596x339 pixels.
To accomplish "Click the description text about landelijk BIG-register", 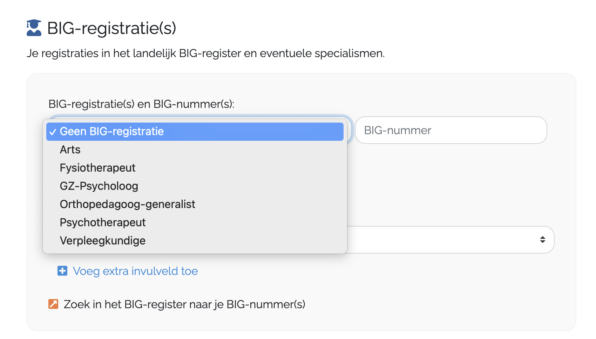I will click(205, 53).
